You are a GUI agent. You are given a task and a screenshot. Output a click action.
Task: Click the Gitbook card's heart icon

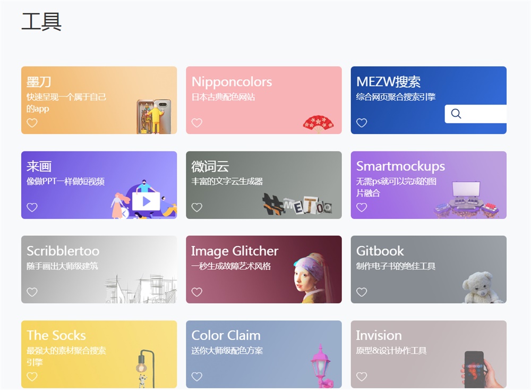coord(362,292)
